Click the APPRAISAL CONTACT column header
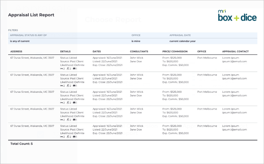The width and height of the screenshot is (264, 164). click(235, 52)
